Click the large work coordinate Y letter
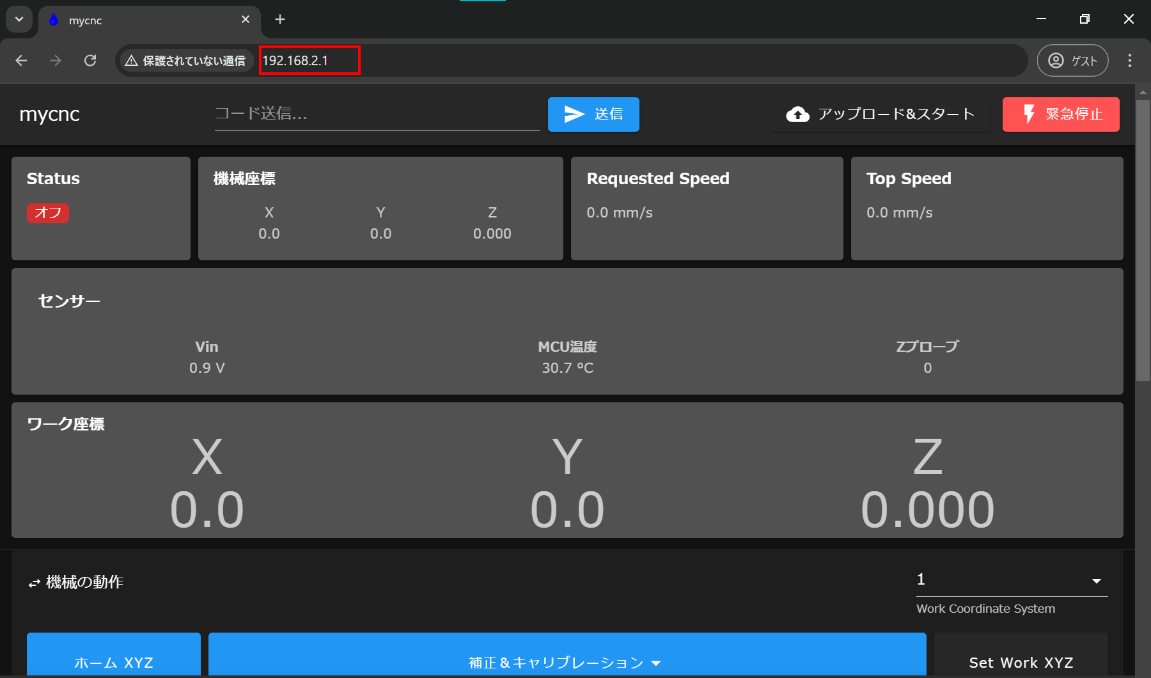The width and height of the screenshot is (1151, 678). [x=567, y=457]
